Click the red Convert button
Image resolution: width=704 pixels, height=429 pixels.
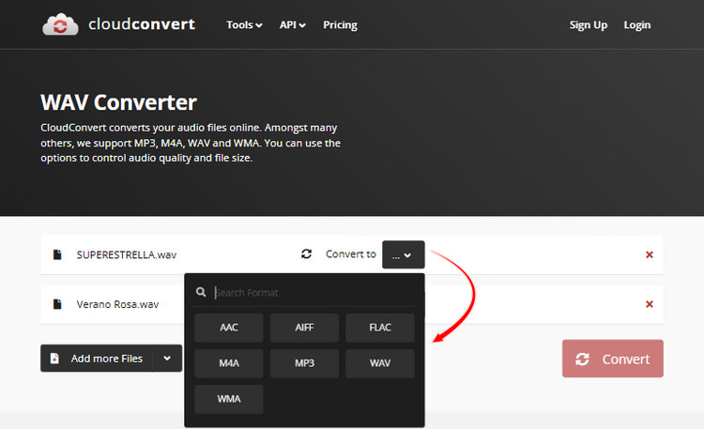click(612, 359)
